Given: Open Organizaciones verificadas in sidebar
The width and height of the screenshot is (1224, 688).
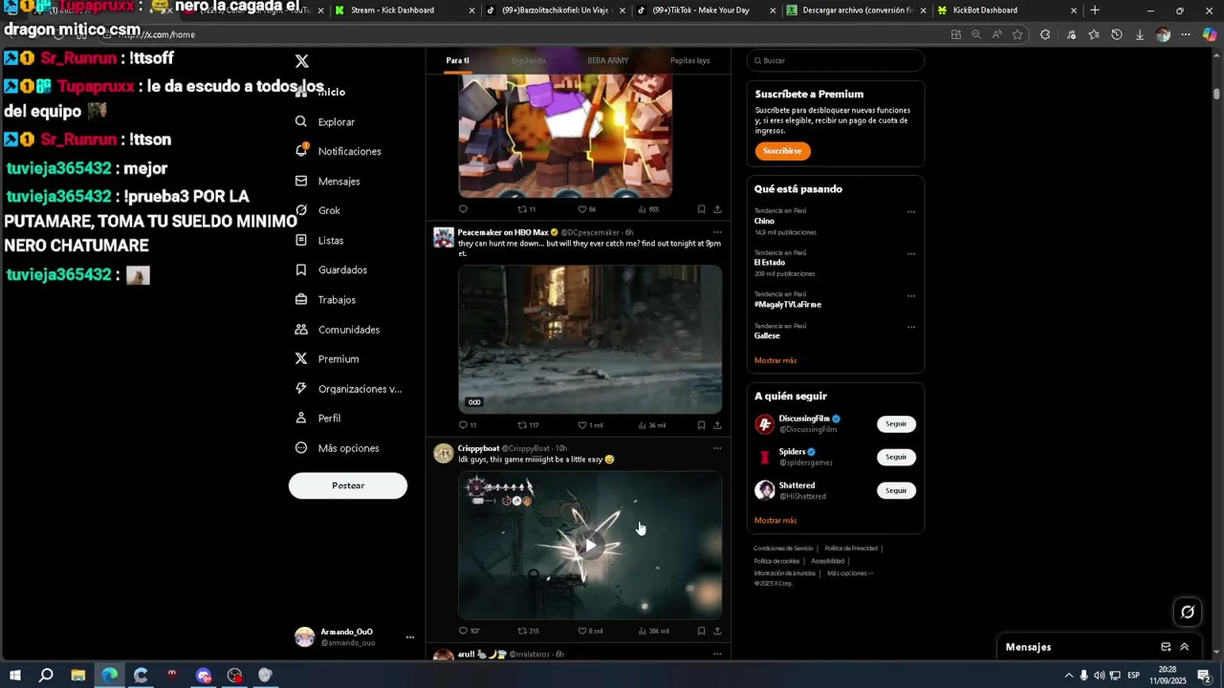Looking at the screenshot, I should click(348, 388).
